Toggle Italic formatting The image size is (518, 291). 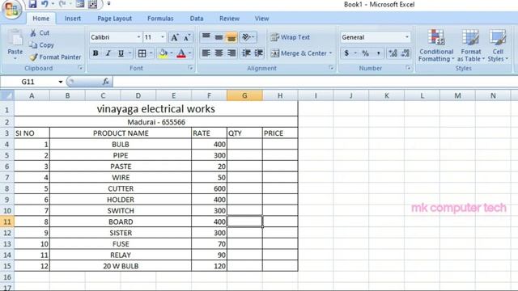[108, 53]
